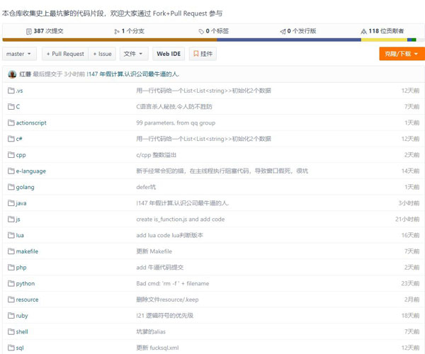Open the master branch dropdown
The image size is (425, 354).
(18, 54)
